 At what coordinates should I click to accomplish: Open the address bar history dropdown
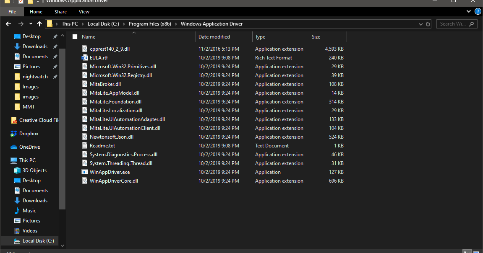click(x=420, y=23)
